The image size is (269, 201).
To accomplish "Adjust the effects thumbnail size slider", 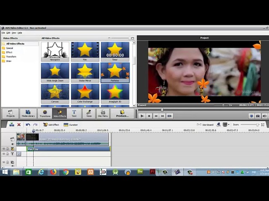I will click(129, 38).
